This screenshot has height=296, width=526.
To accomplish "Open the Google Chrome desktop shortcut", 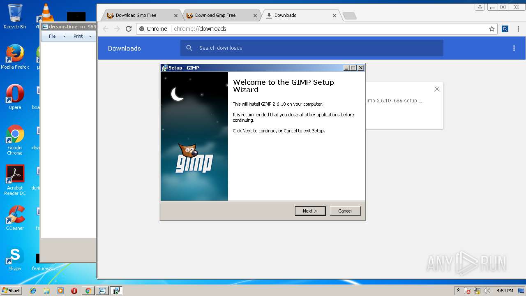I will (x=15, y=140).
